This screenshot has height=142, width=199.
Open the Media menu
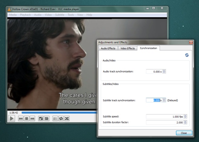coord(13,15)
